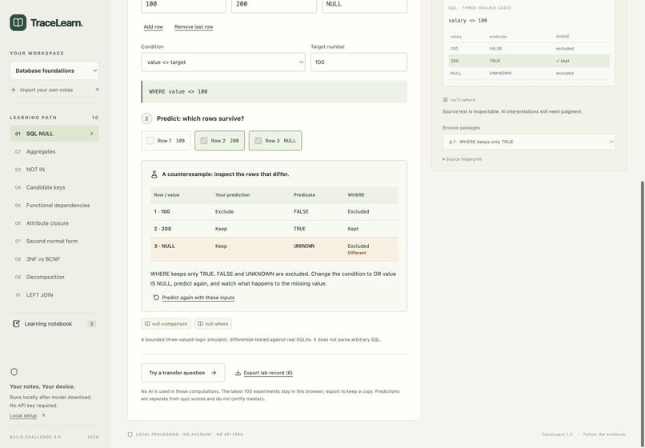Click the plus icon beside Import your own notes

click(x=13, y=90)
